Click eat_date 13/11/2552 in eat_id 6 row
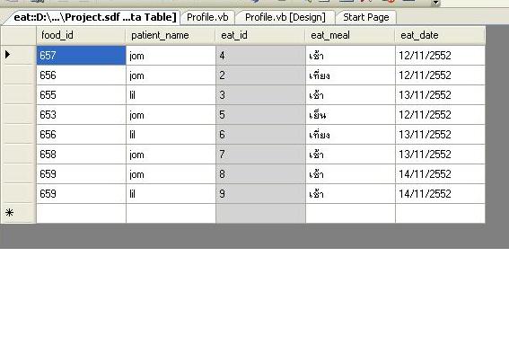This screenshot has height=345, width=509. click(441, 135)
